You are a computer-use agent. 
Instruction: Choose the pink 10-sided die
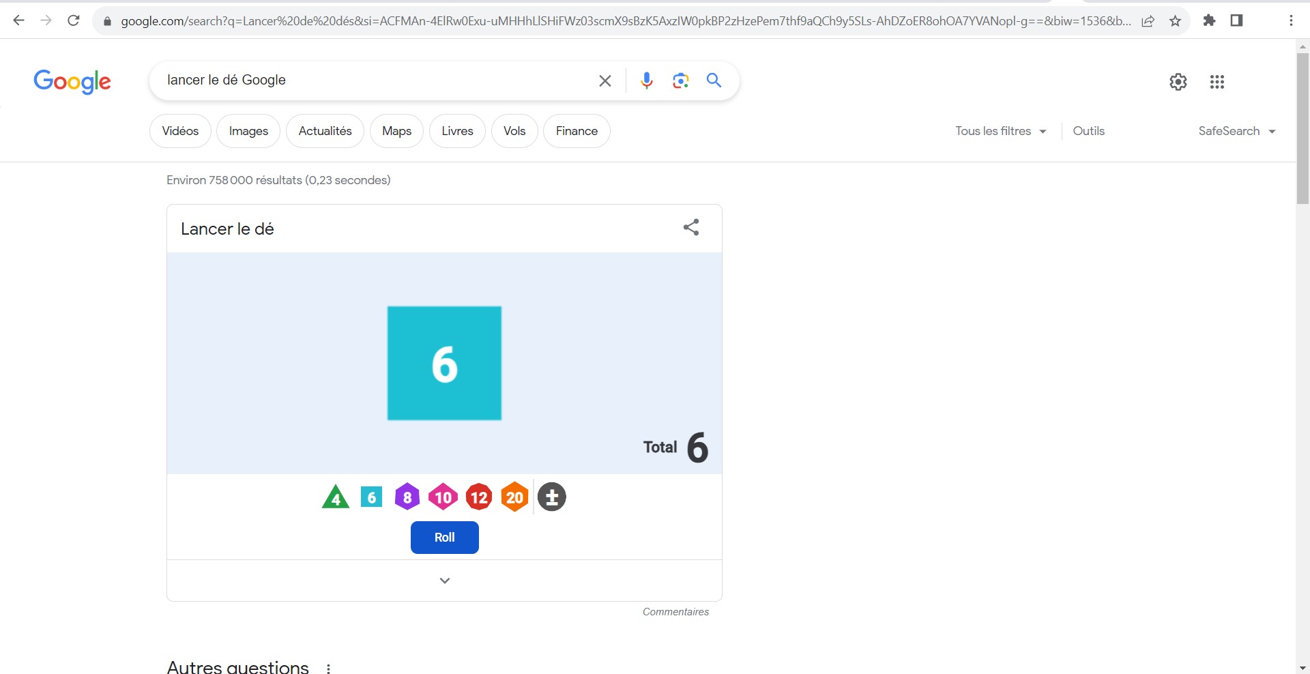(443, 497)
